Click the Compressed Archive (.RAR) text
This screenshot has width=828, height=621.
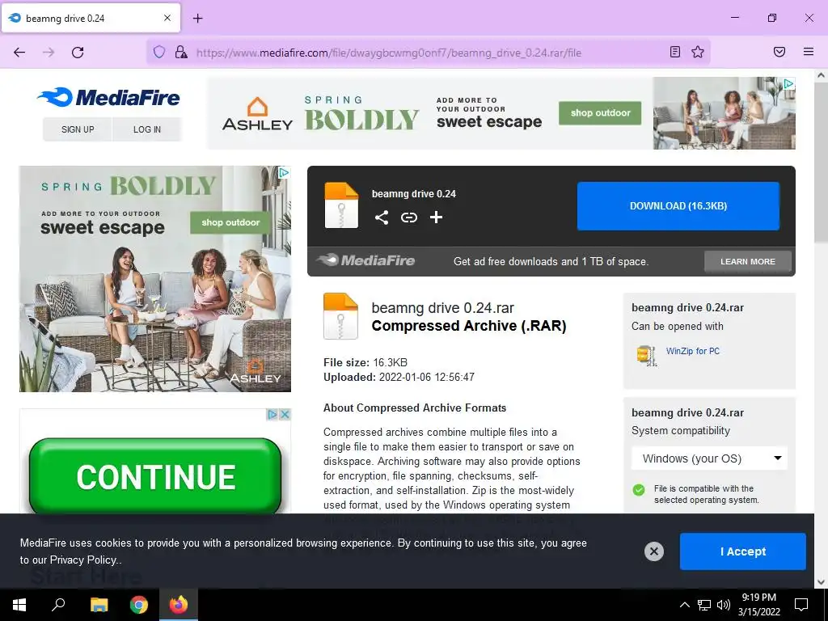click(x=469, y=326)
